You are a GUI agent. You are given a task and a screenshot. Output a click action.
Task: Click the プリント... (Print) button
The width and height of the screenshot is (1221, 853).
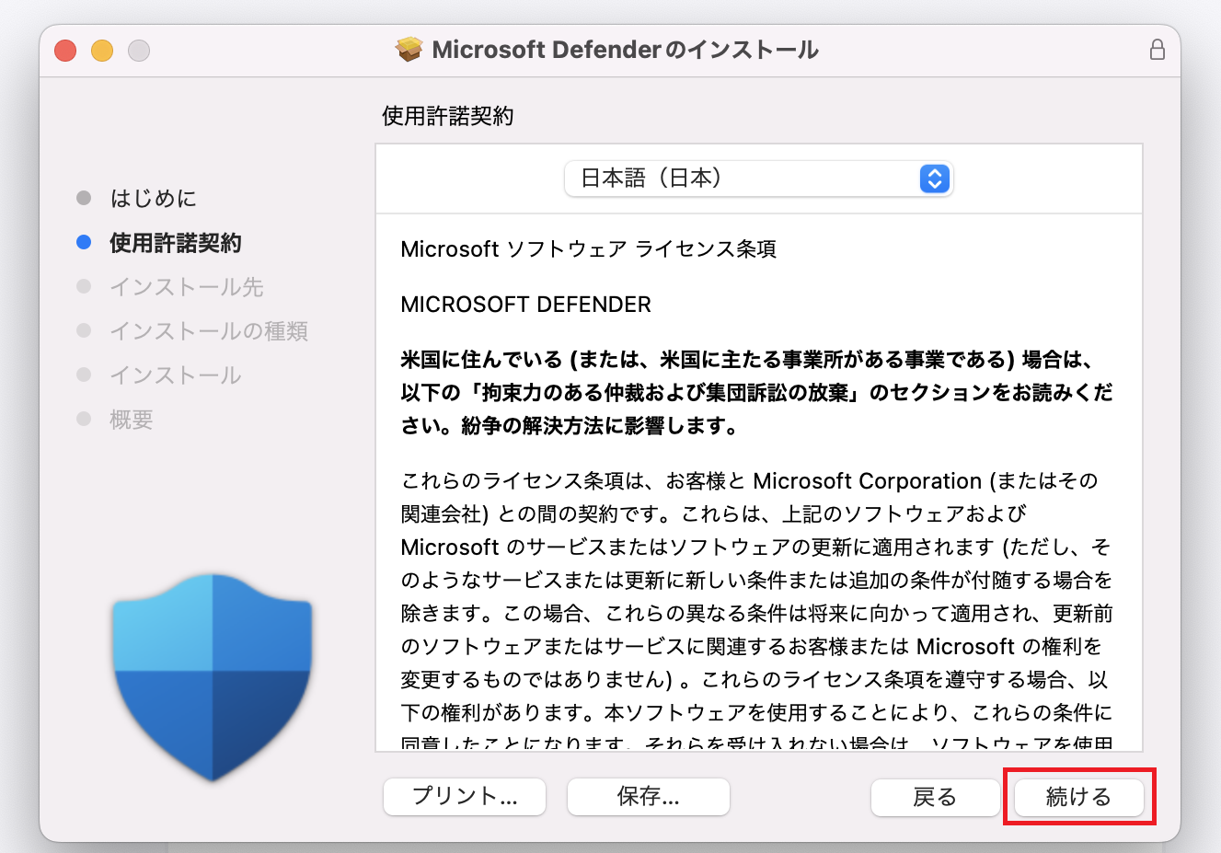[x=465, y=797]
